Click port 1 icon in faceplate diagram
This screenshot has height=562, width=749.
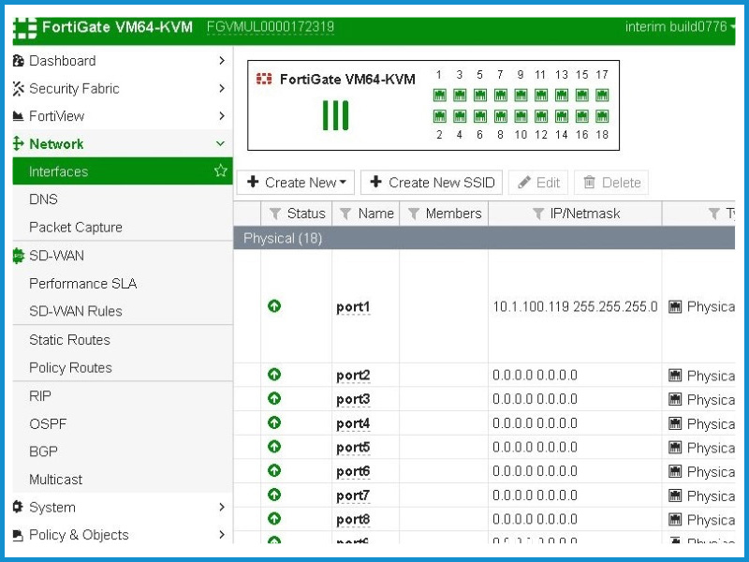(439, 96)
